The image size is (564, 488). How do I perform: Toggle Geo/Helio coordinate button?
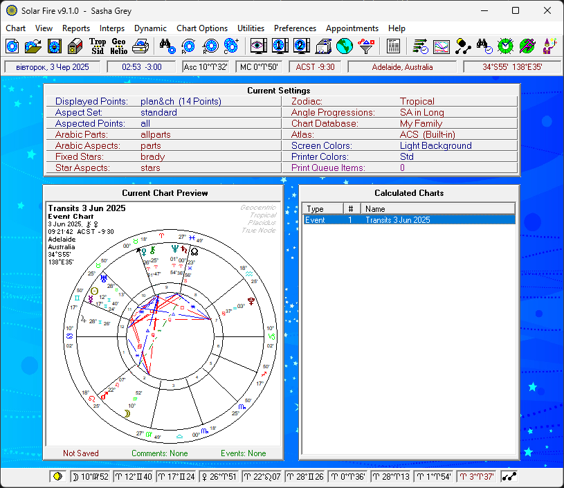119,46
